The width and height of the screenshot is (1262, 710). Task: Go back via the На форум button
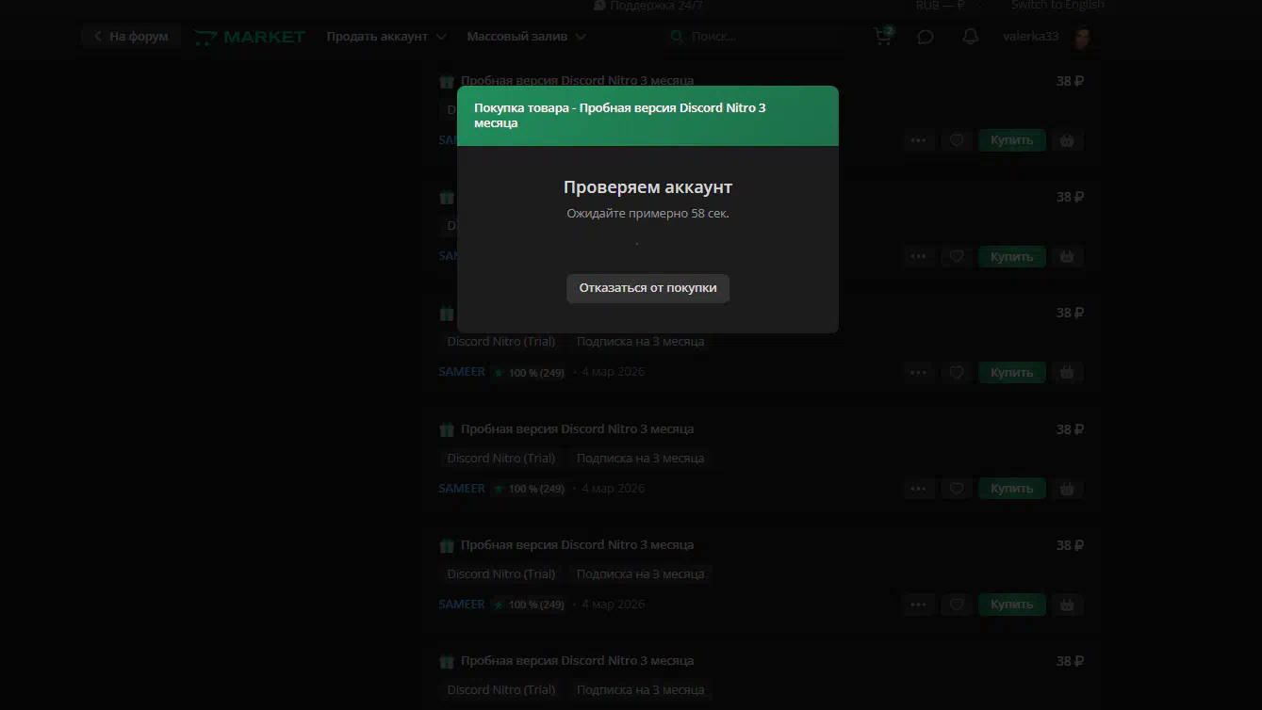[131, 37]
